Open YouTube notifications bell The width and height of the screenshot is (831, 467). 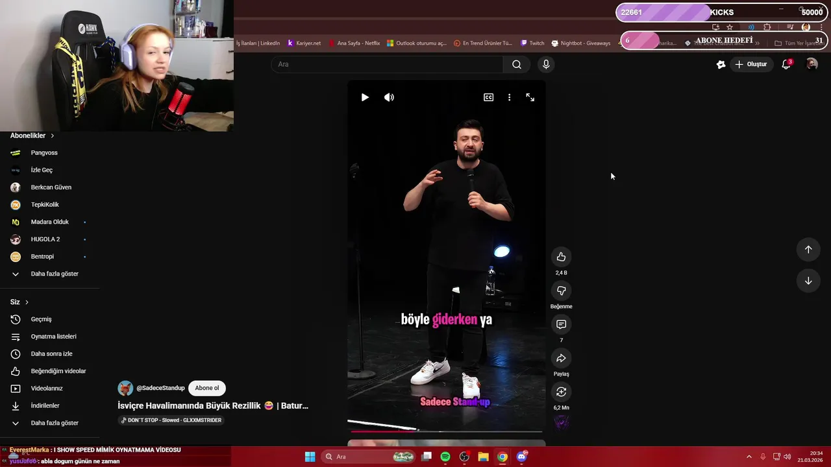(x=786, y=64)
